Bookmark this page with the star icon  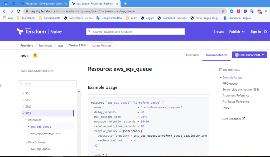click(223, 11)
